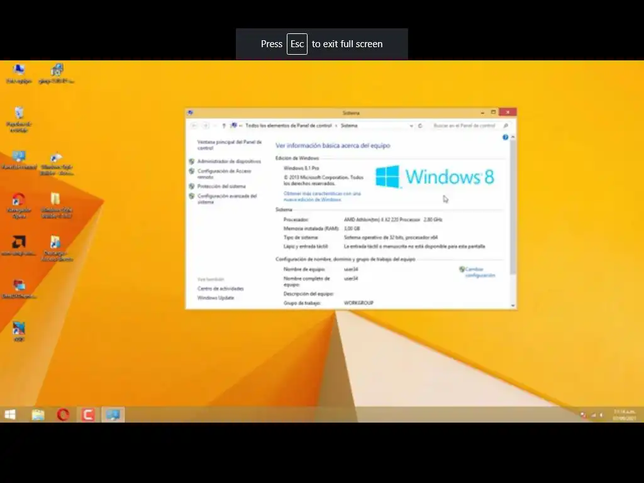Refresh the Sistema window address bar
The width and height of the screenshot is (644, 483).
click(420, 126)
